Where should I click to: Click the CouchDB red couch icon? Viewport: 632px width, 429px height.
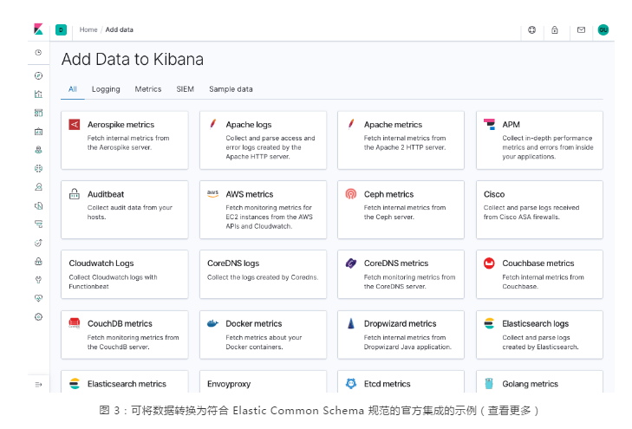pos(75,323)
